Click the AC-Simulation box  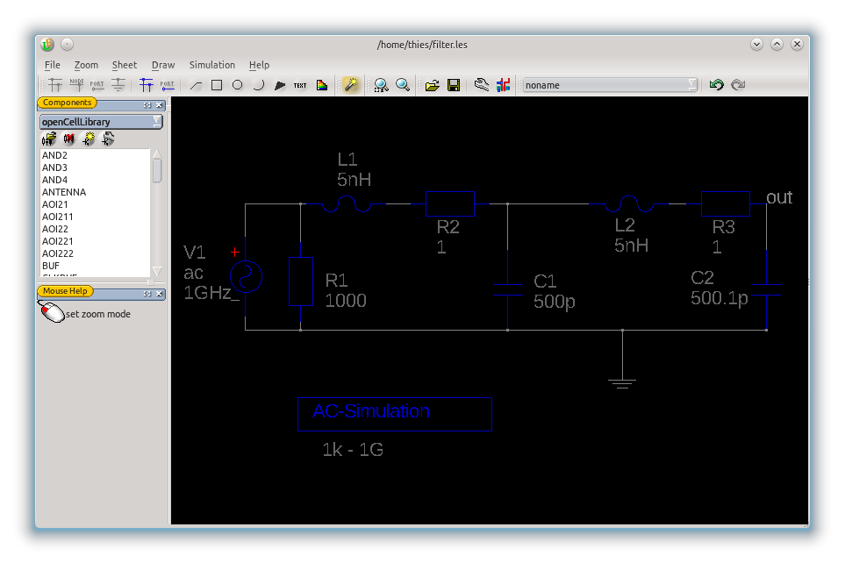coord(395,414)
